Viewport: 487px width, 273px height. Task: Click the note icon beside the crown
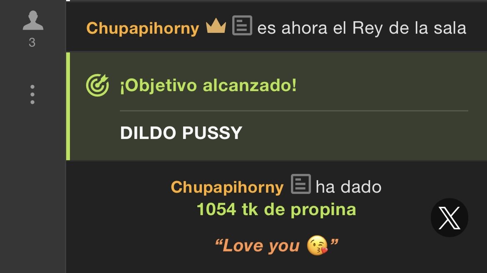point(242,25)
